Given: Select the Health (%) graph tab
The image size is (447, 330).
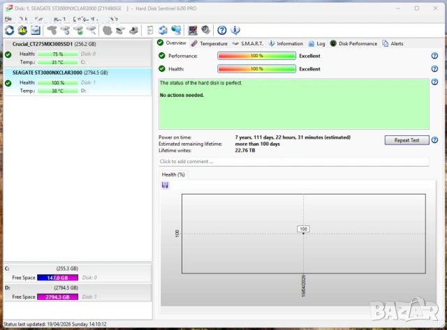Looking at the screenshot, I should [x=173, y=174].
